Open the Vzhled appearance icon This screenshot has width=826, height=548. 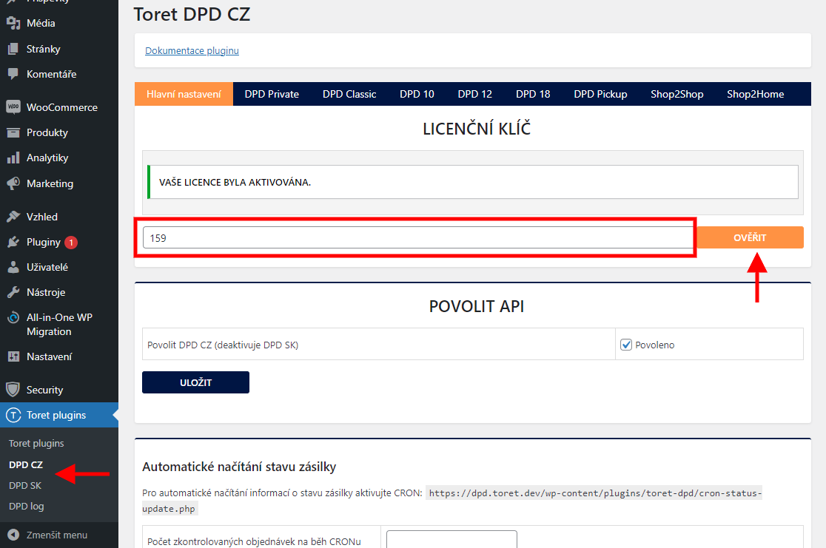point(15,216)
